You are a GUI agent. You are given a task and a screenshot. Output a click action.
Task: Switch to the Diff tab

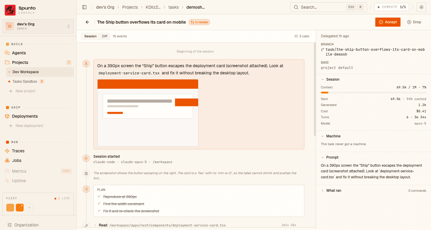pyautogui.click(x=104, y=36)
